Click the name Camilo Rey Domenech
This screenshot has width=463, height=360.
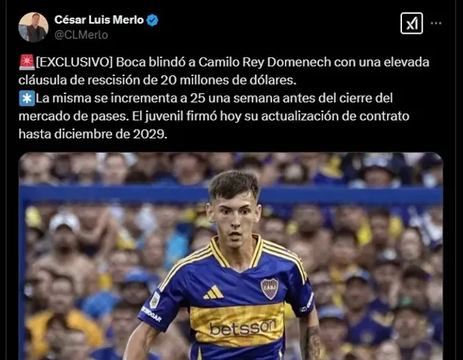pyautogui.click(x=265, y=62)
